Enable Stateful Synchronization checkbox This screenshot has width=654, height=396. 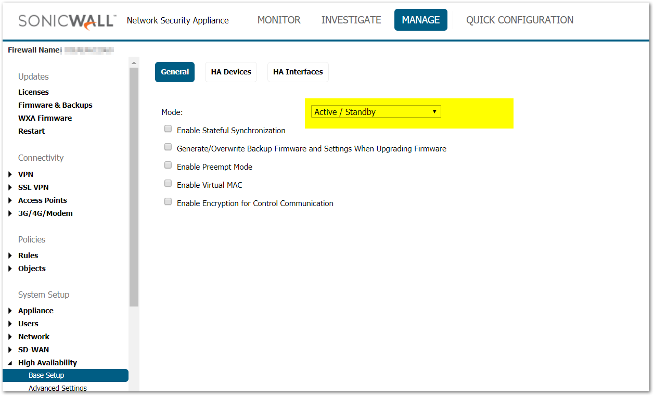point(168,129)
